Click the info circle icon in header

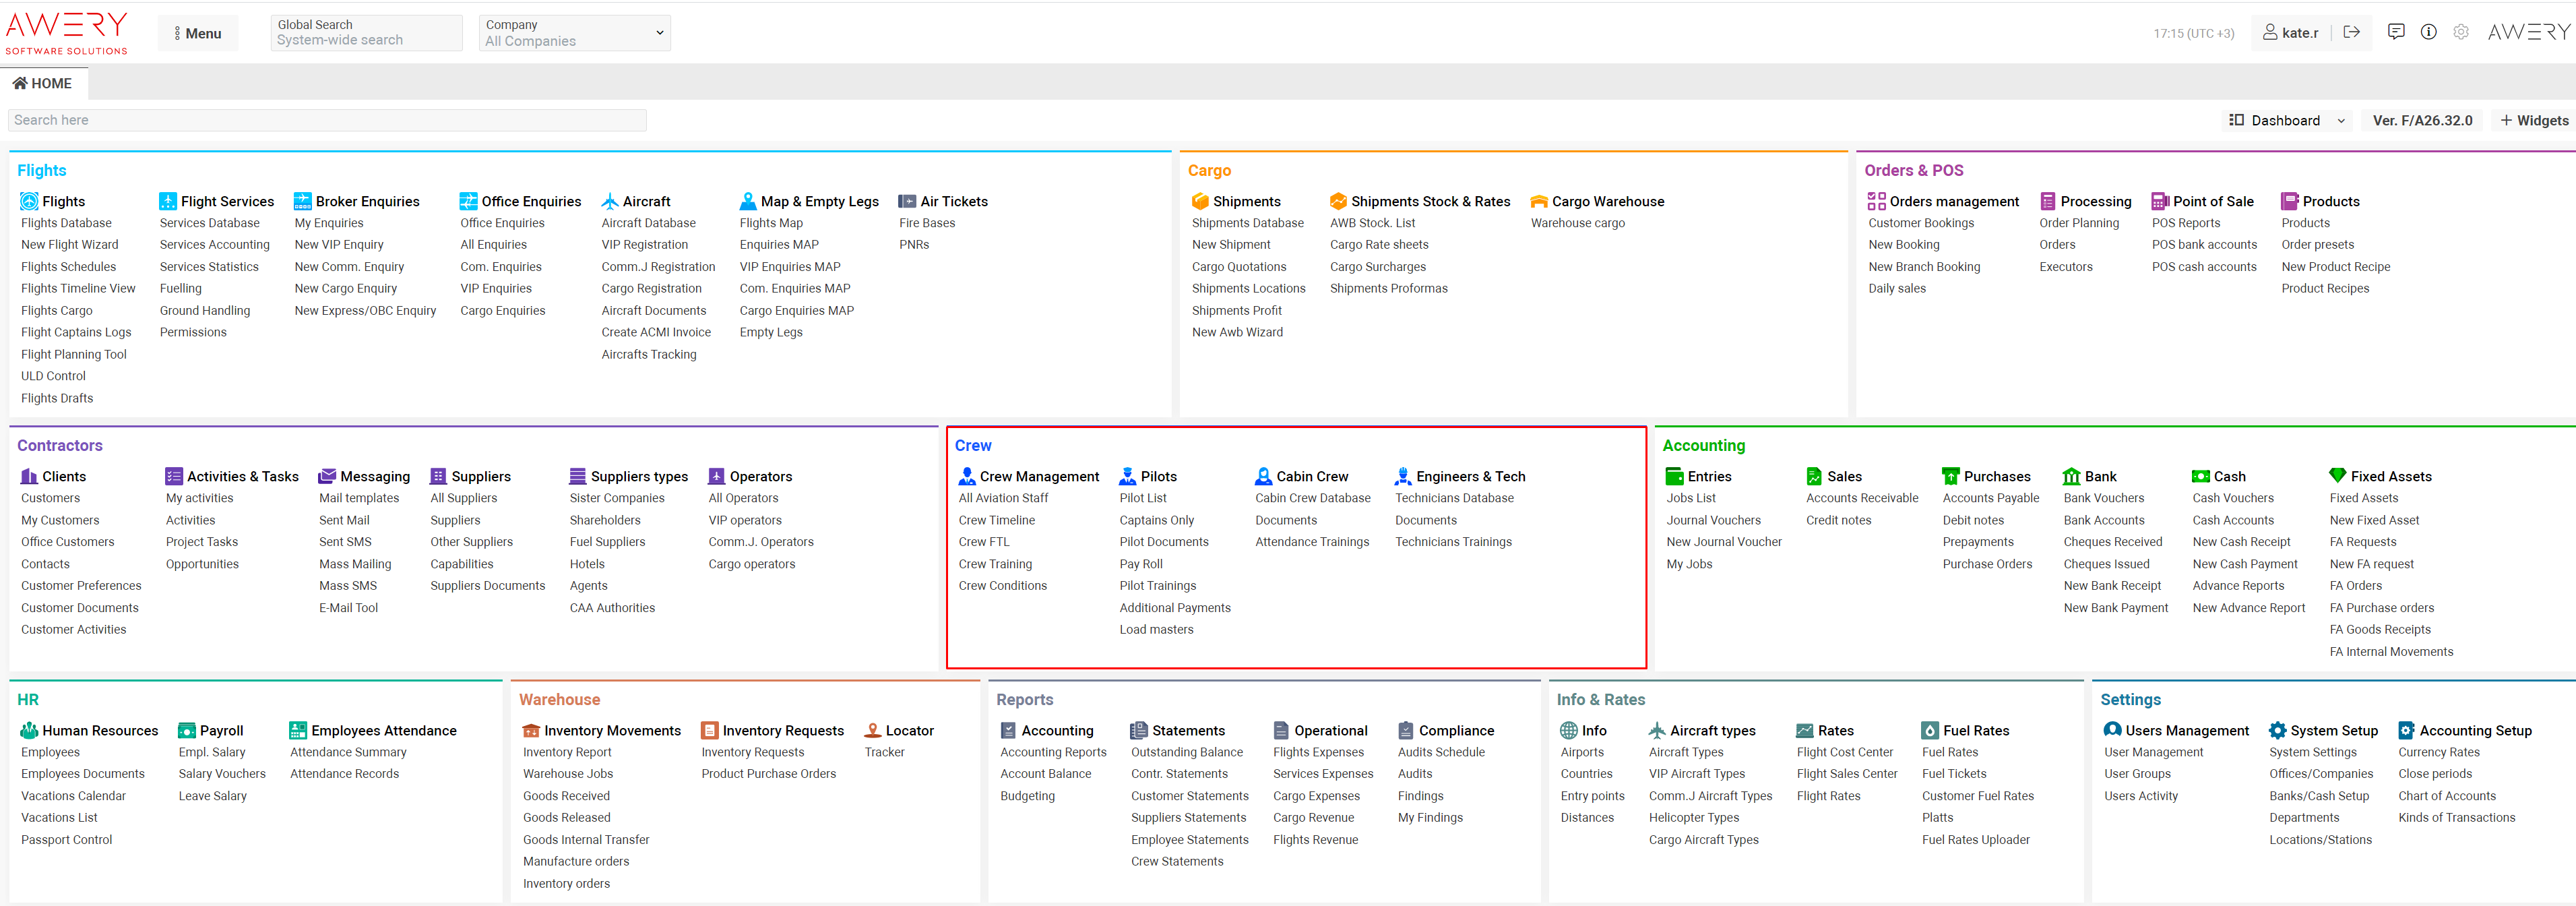pos(2428,32)
